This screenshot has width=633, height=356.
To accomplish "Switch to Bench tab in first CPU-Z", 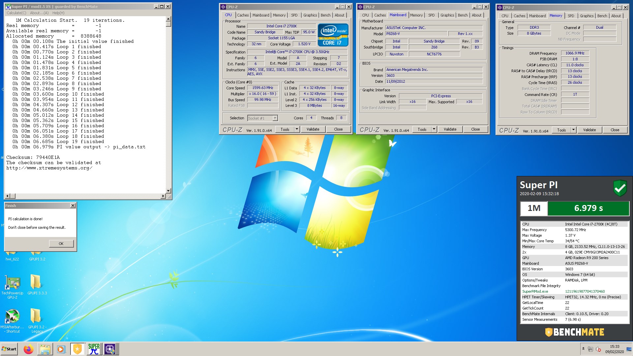I will tap(325, 15).
